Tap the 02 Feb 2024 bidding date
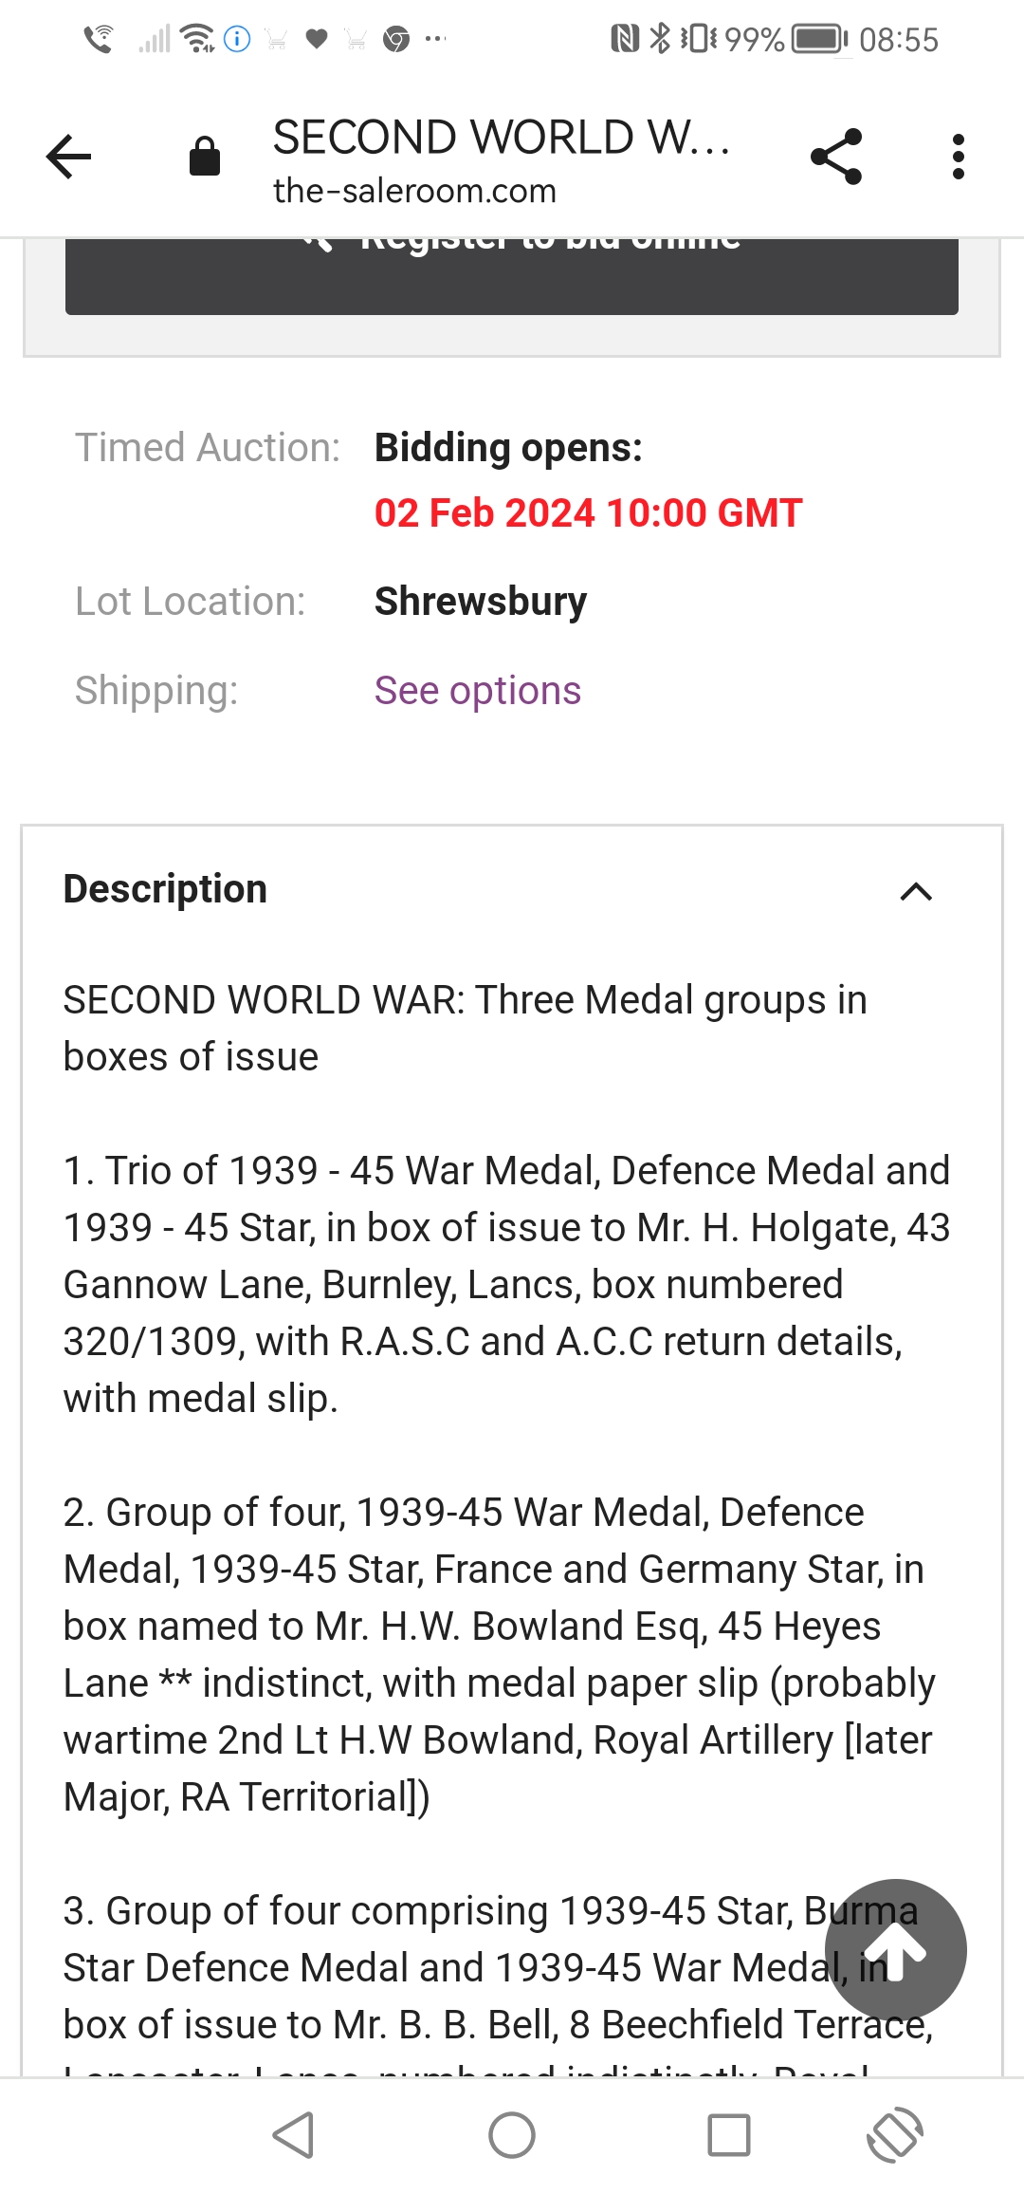This screenshot has height=2194, width=1024. (x=588, y=513)
